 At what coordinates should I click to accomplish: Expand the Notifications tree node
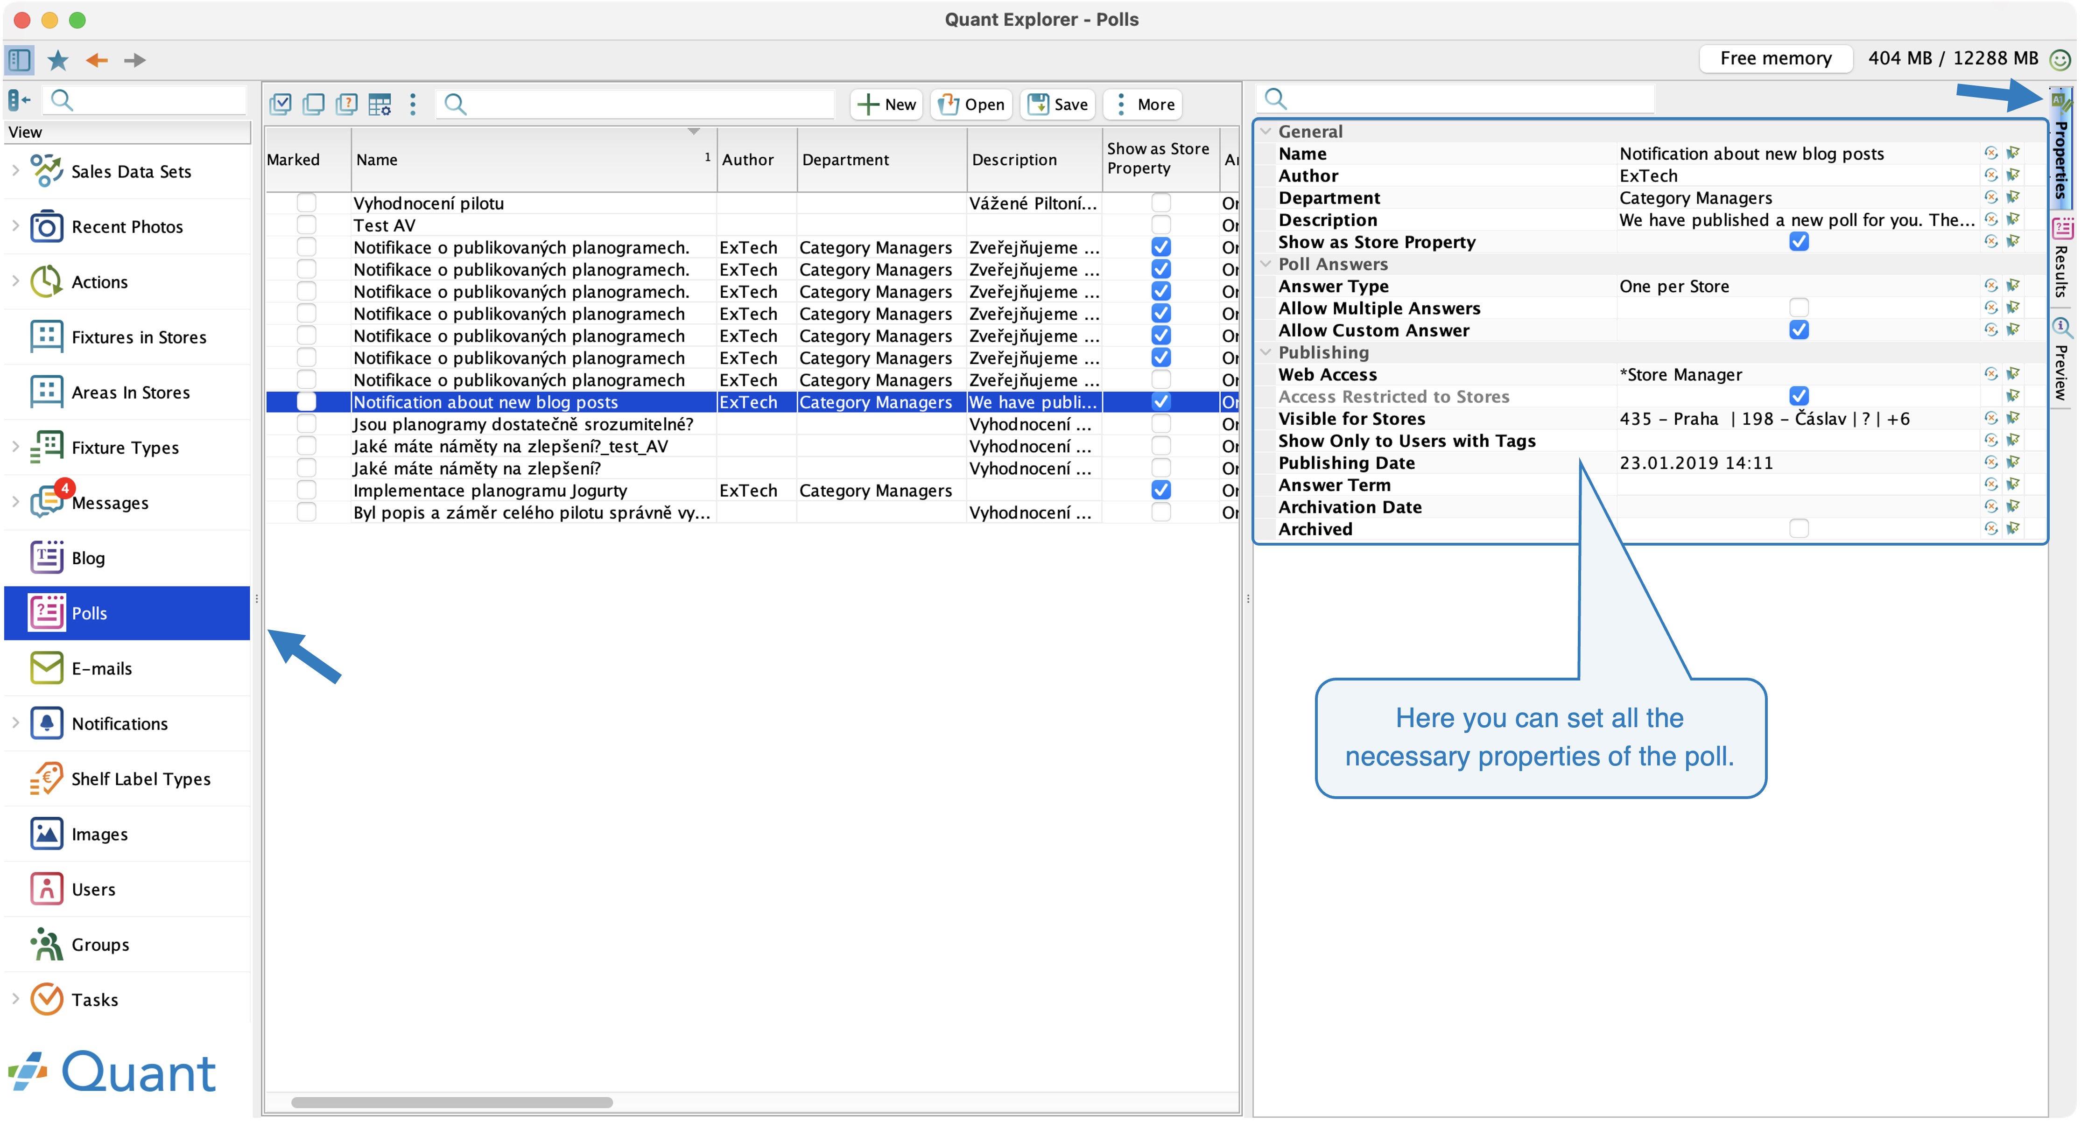[15, 723]
